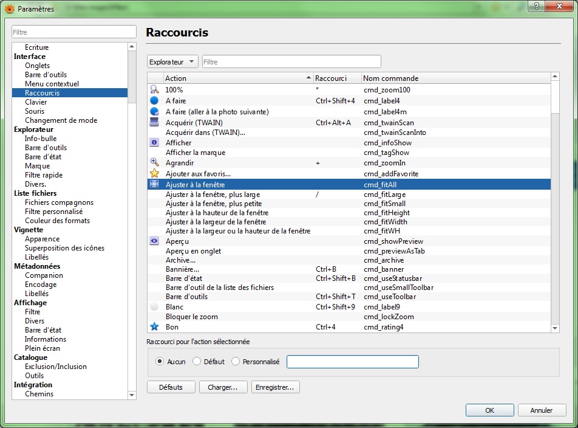Click the shortcut filter text box
This screenshot has width=578, height=428.
(x=291, y=61)
